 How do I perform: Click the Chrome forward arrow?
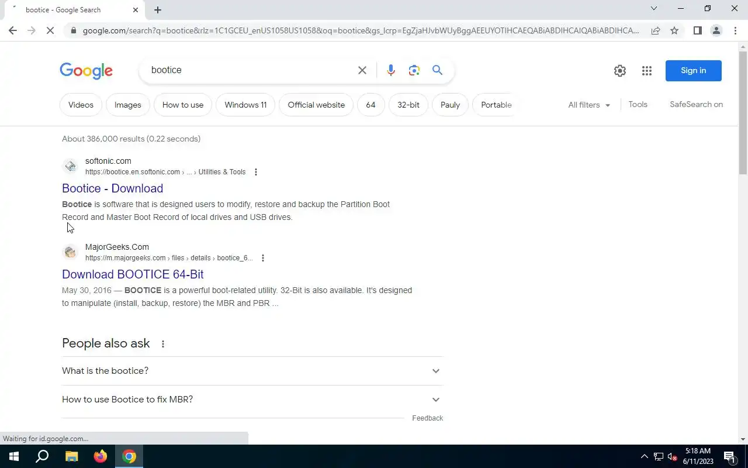click(32, 30)
